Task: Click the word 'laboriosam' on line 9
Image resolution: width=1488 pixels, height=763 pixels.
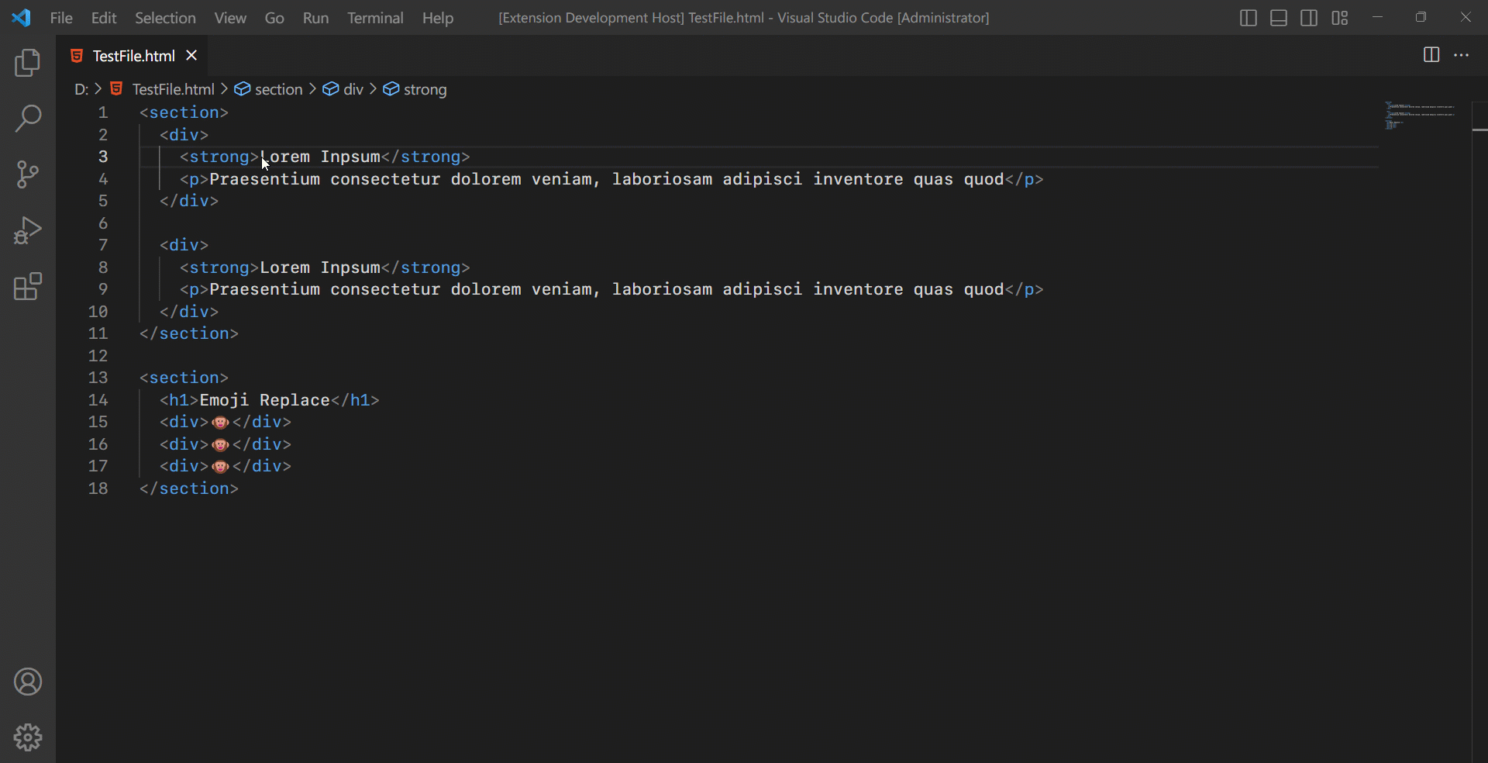Action: 662,289
